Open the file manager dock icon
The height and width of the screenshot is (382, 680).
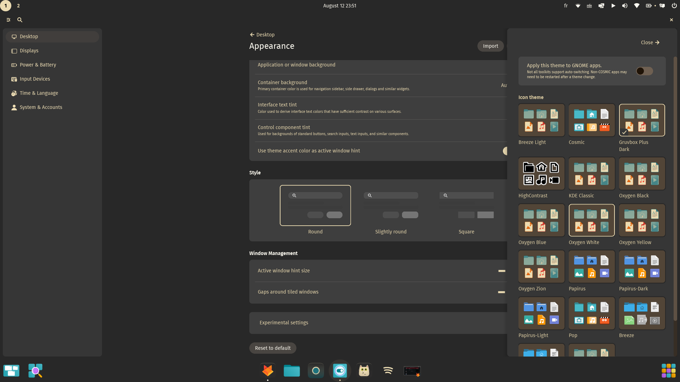click(292, 371)
